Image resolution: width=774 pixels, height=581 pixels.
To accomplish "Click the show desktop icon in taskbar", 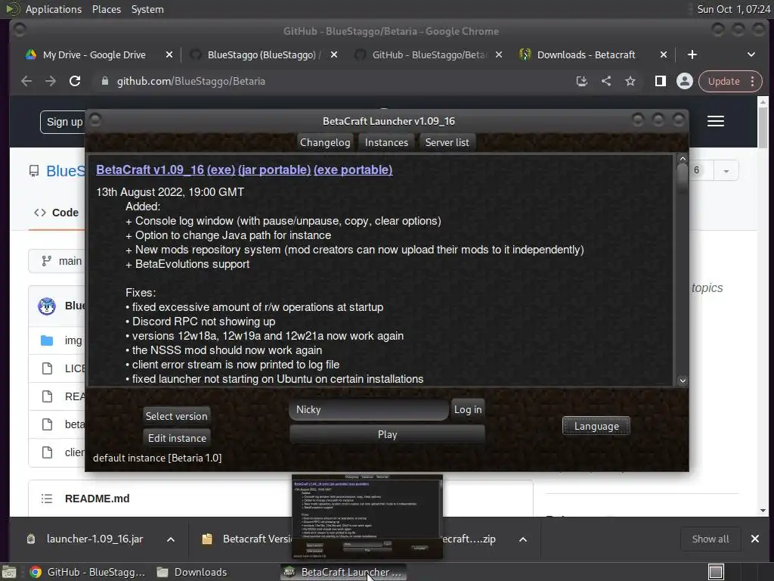I will pos(9,572).
